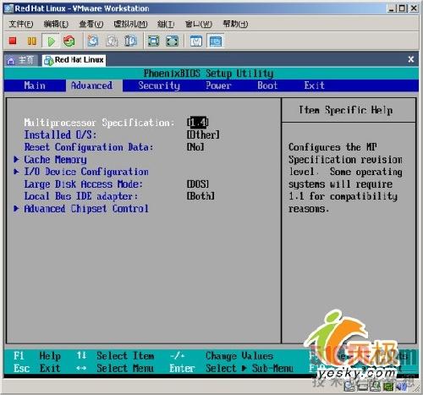Select the Installed O/S Other value

coord(203,134)
